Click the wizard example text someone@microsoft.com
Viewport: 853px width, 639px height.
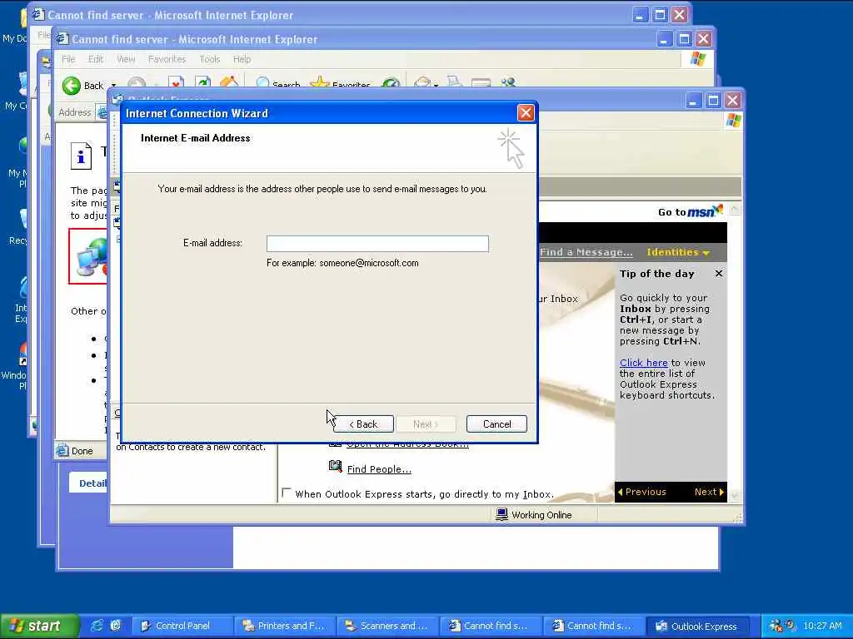tap(368, 263)
